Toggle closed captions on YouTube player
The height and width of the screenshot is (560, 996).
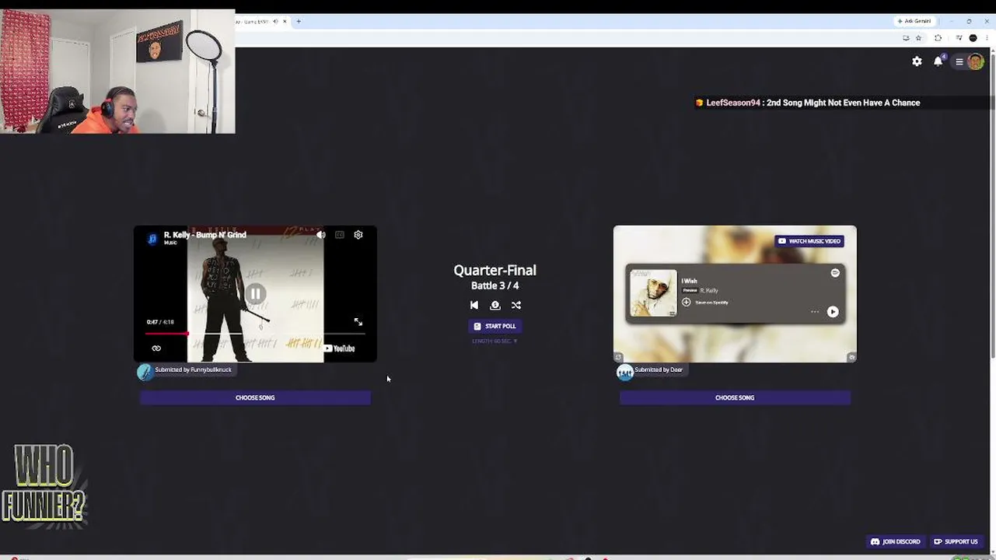(x=340, y=235)
